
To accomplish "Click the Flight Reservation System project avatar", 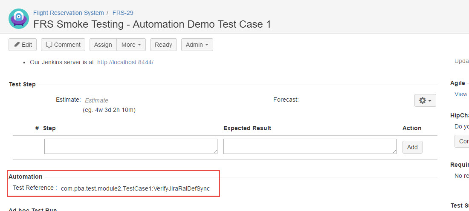I will 19,19.
